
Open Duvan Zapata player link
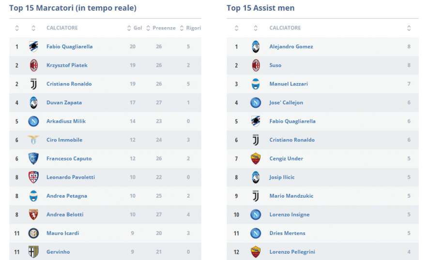64,103
